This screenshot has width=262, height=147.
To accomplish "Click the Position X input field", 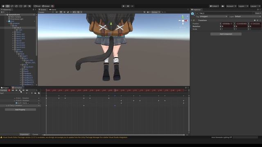I will click(227, 24).
